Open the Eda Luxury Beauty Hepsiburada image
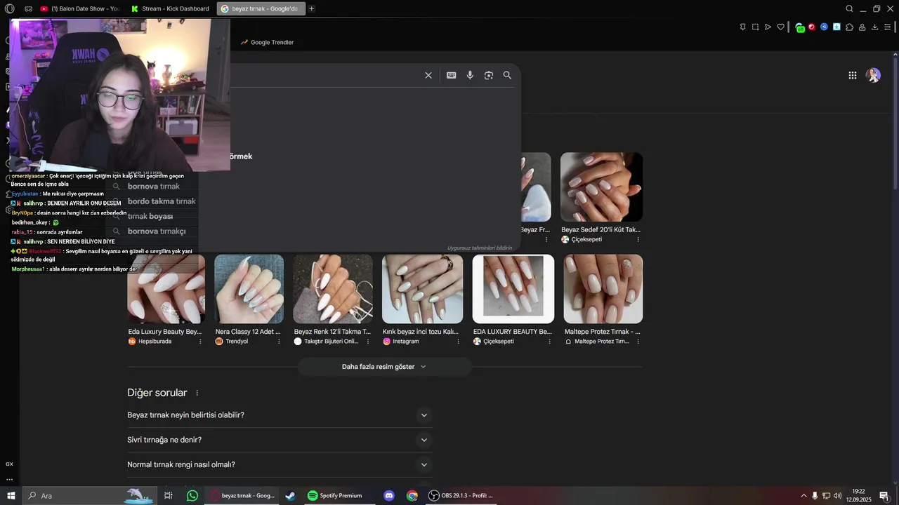Viewport: 899px width, 505px height. pyautogui.click(x=166, y=289)
